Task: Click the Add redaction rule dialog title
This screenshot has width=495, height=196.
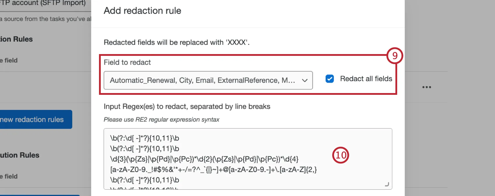Action: coord(142,11)
